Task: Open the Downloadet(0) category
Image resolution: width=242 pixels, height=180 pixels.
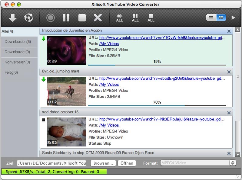Action: point(19,52)
